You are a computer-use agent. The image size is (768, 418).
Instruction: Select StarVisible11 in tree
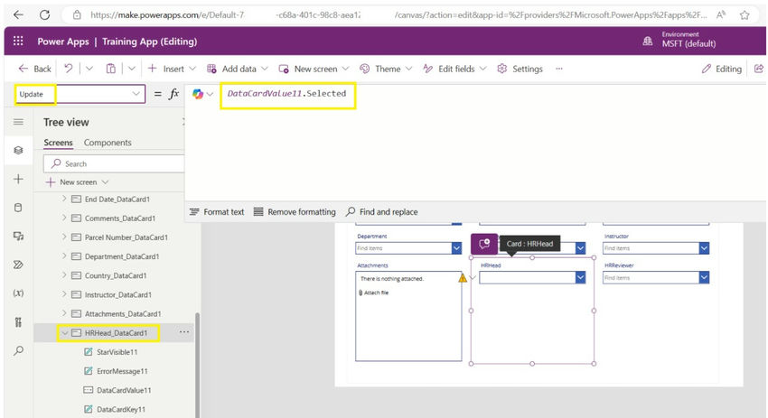click(117, 352)
